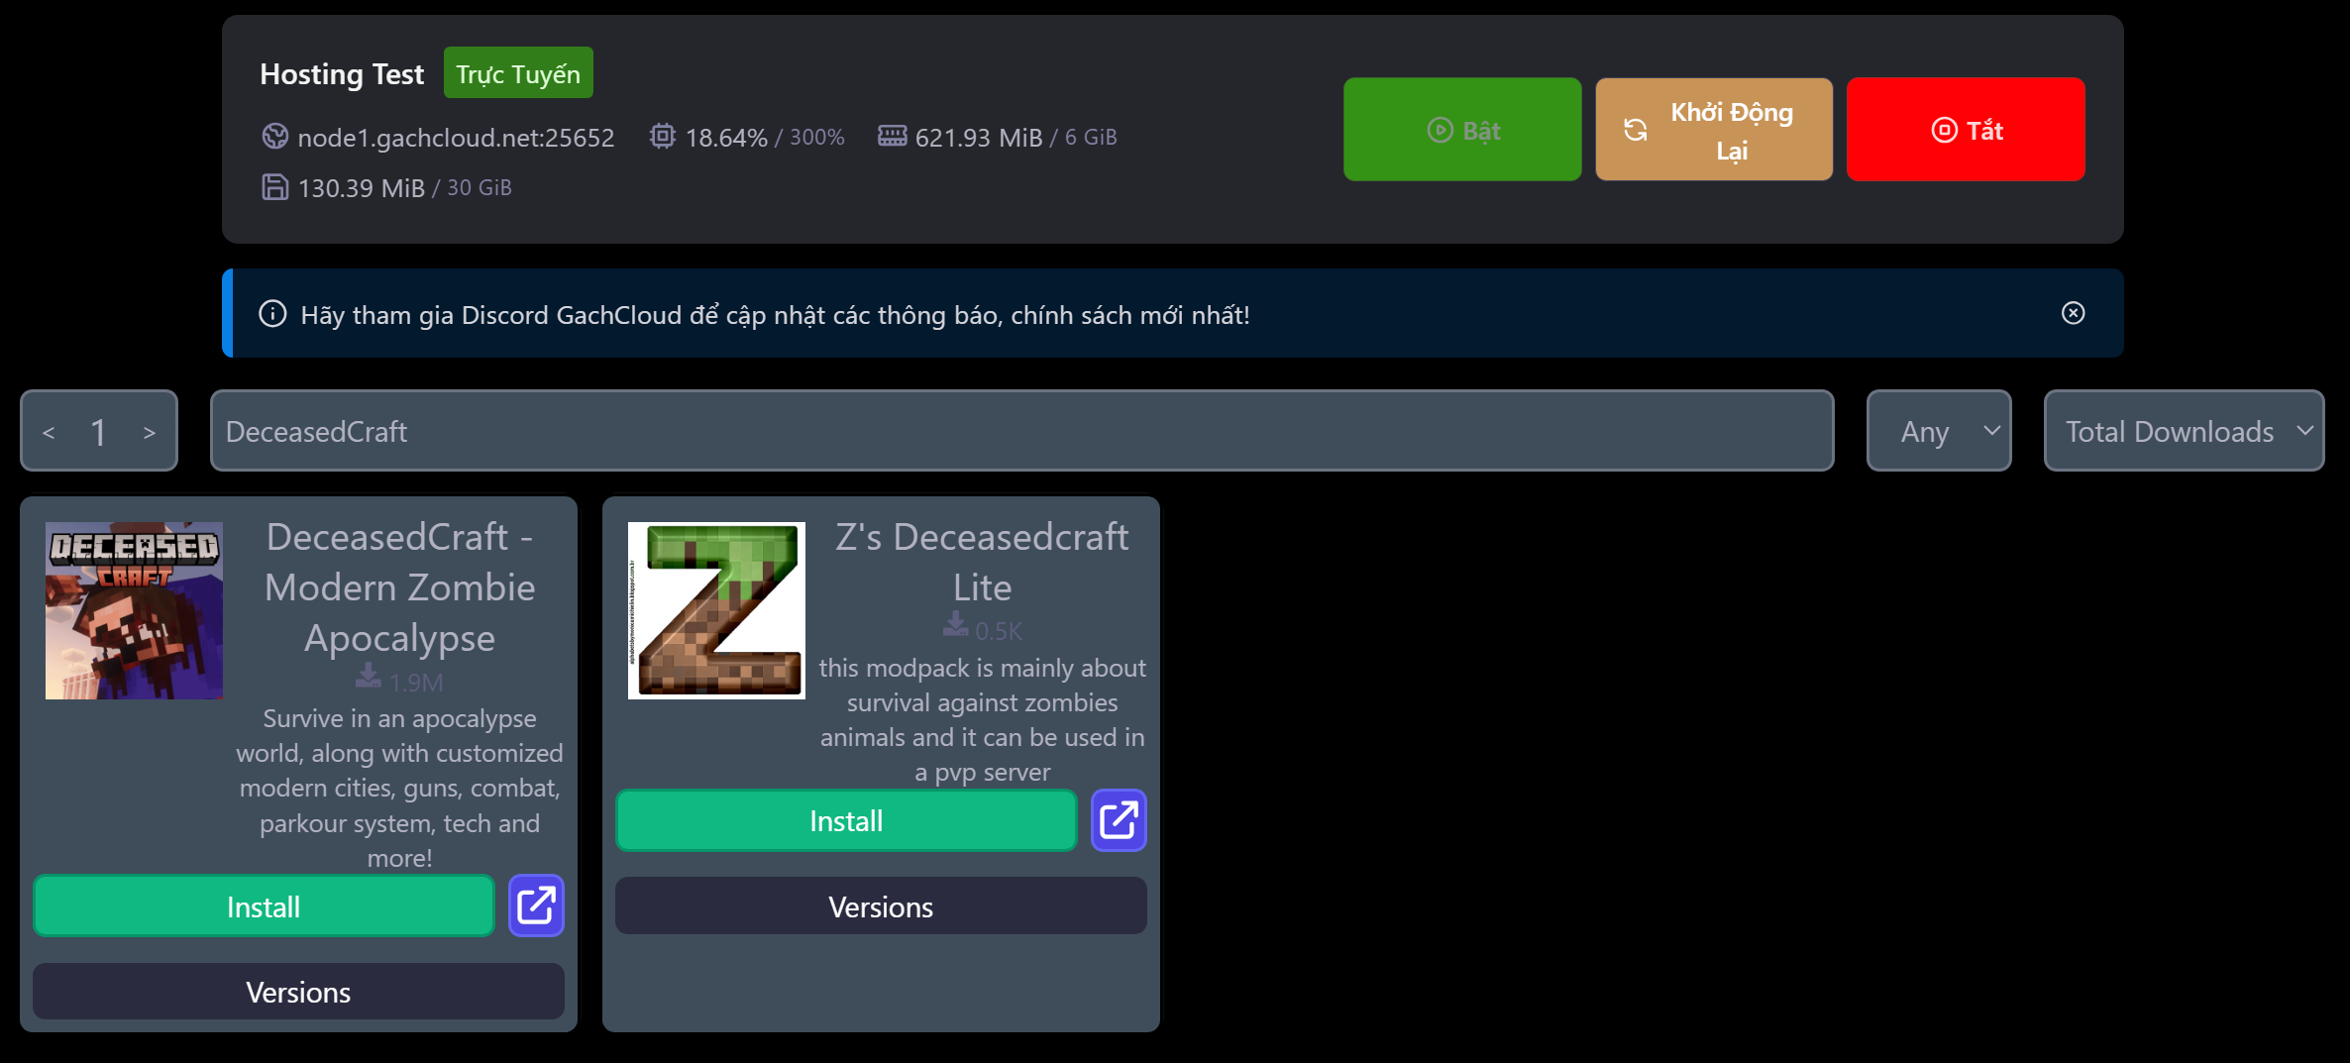Click the 130.39 MiB disk usage value

coord(362,188)
